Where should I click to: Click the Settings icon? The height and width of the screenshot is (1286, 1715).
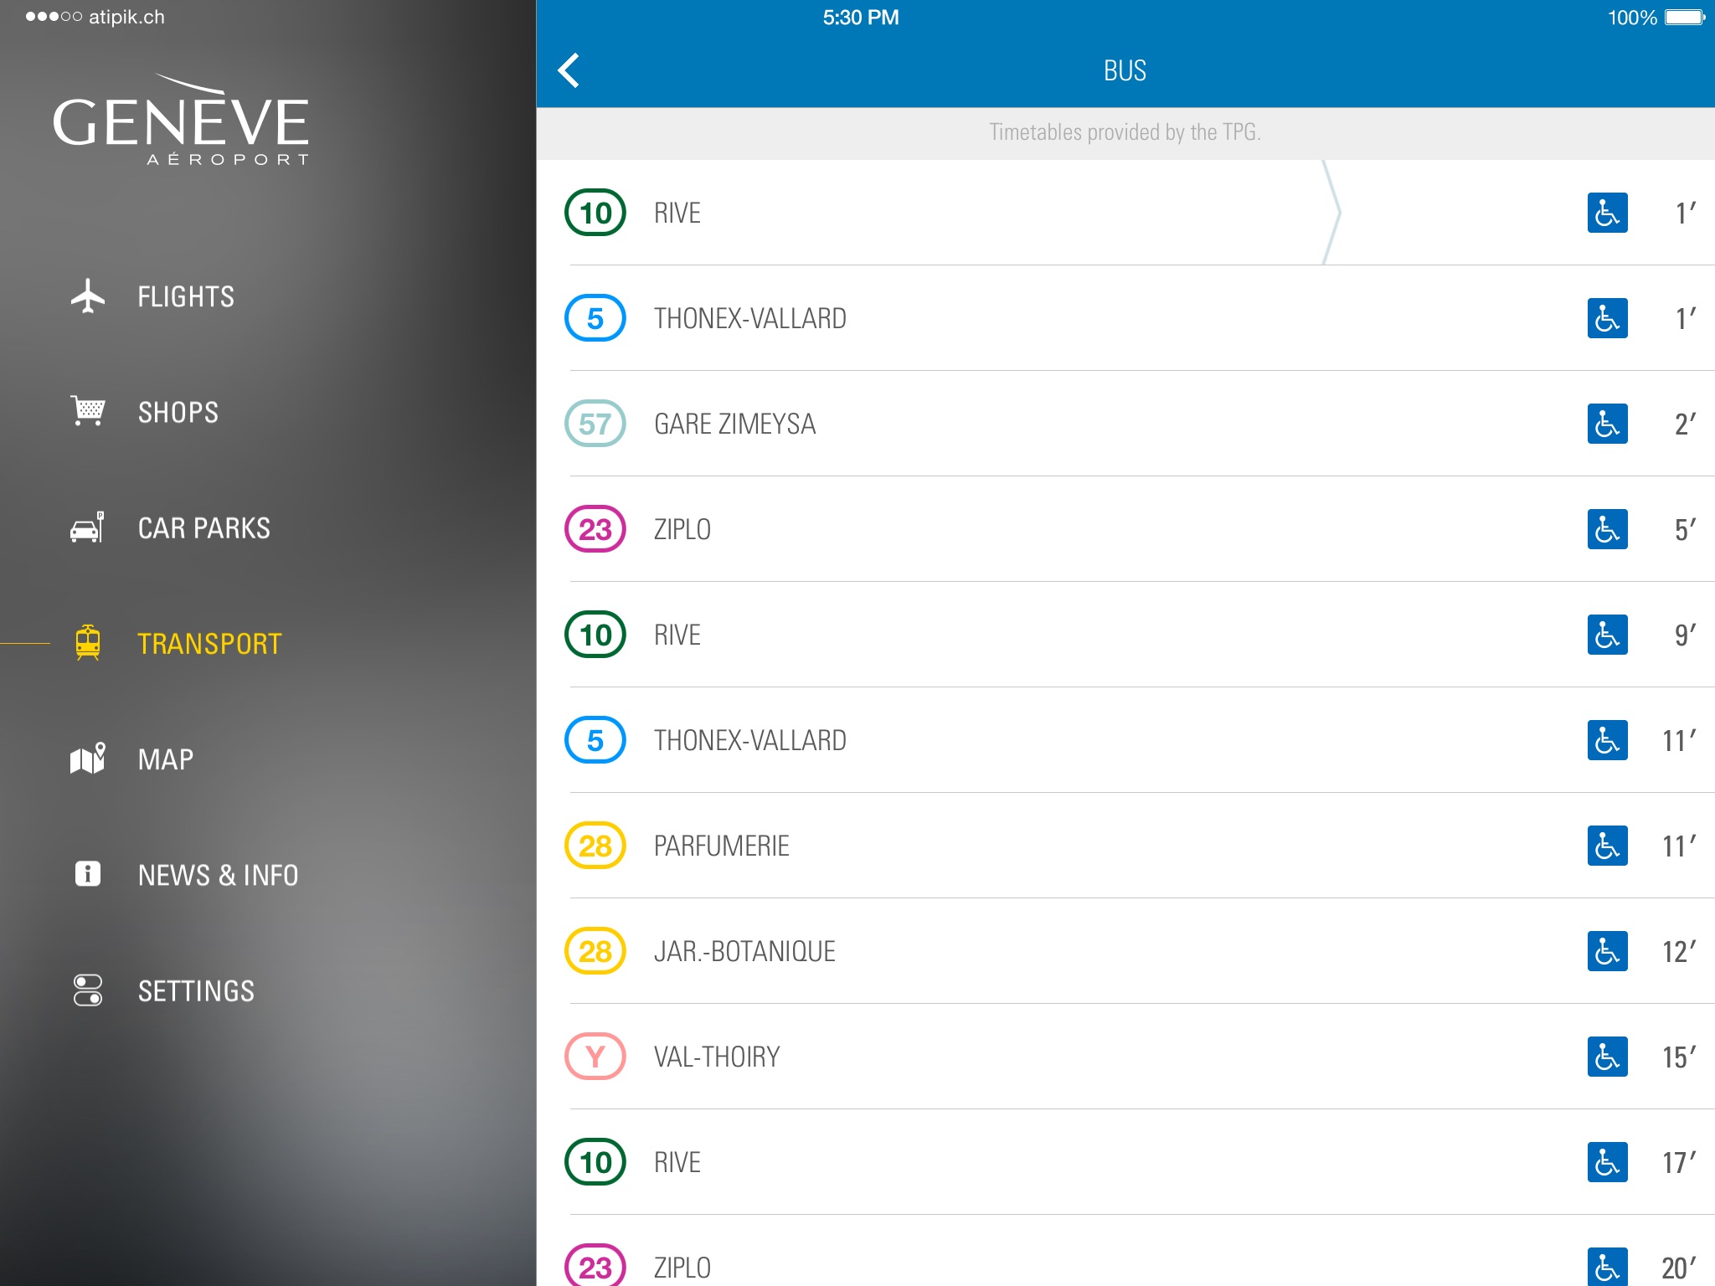pos(89,989)
